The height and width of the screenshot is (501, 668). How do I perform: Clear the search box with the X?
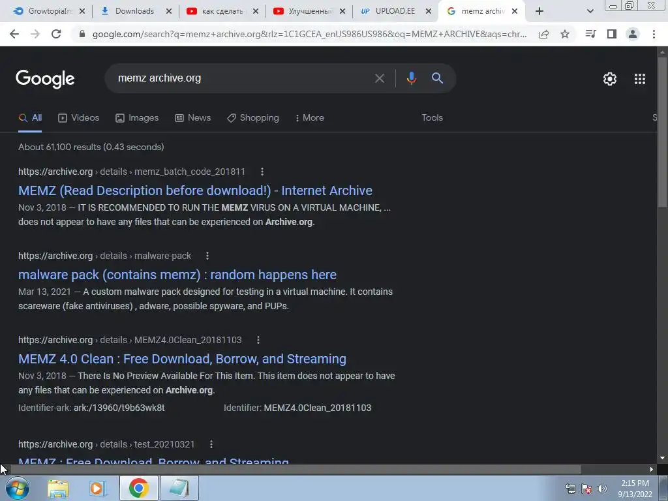(379, 78)
